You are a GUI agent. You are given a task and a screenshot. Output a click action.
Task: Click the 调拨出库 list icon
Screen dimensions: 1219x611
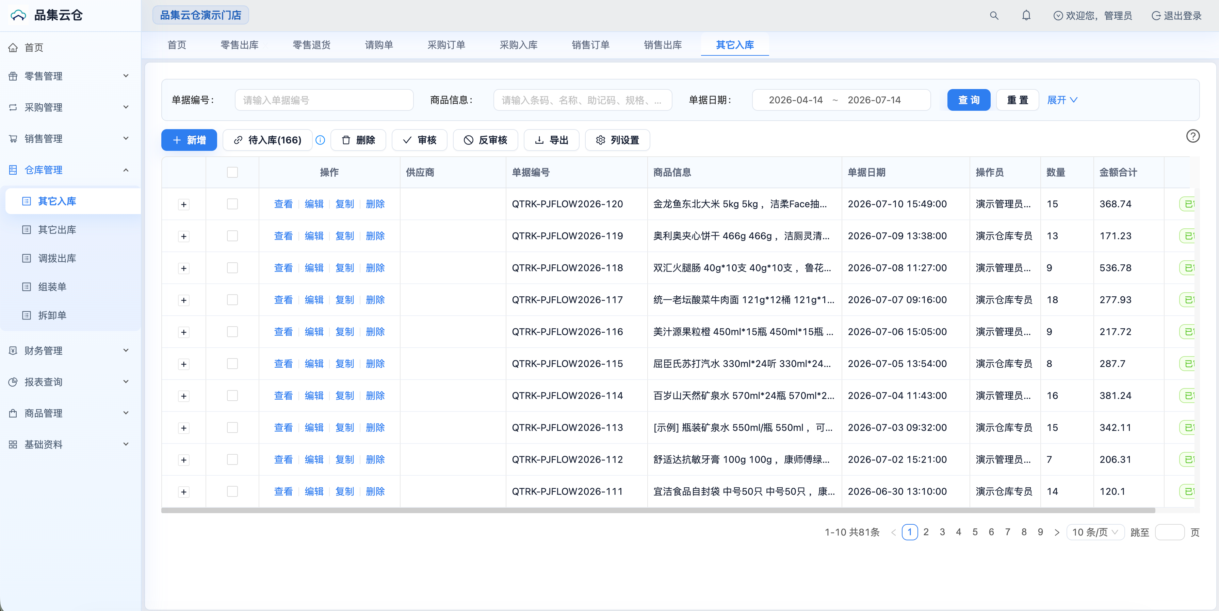tap(27, 258)
